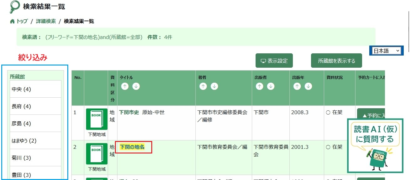
Task: Filter results by 中央 (4) library
Action: click(35, 89)
